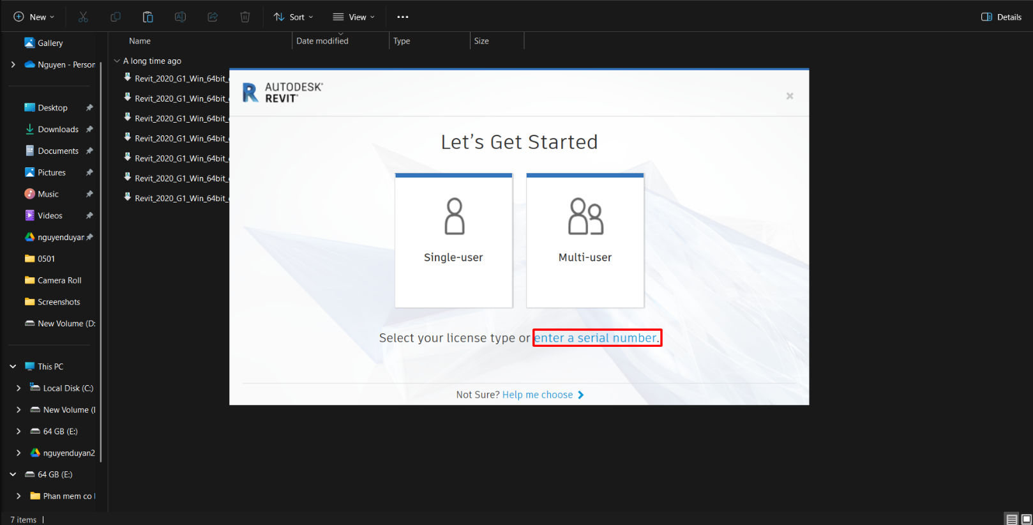Choose the Single-user license option
This screenshot has width=1033, height=525.
click(x=453, y=241)
